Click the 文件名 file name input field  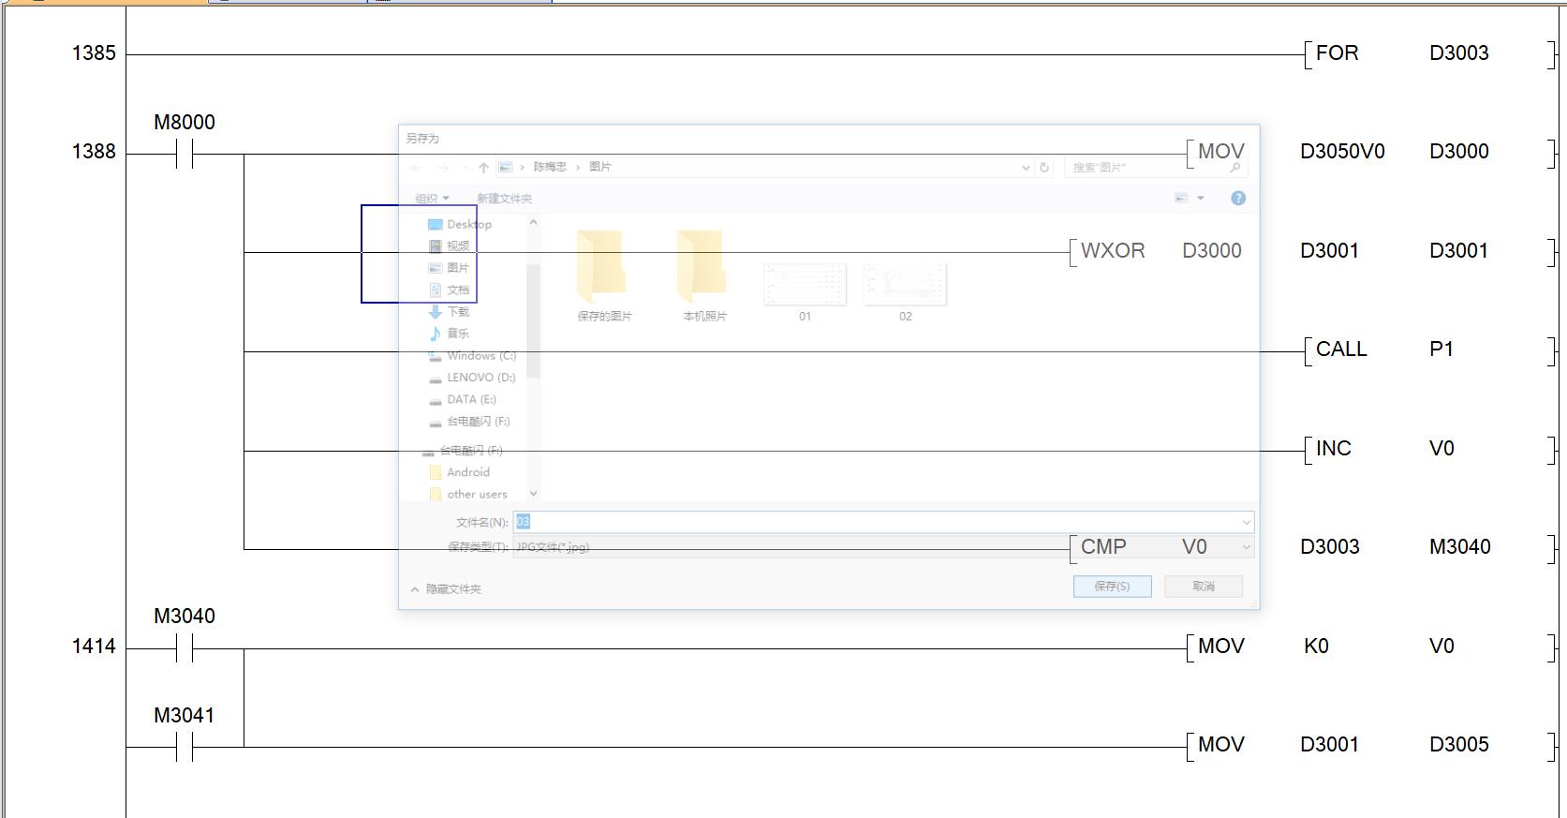(880, 523)
